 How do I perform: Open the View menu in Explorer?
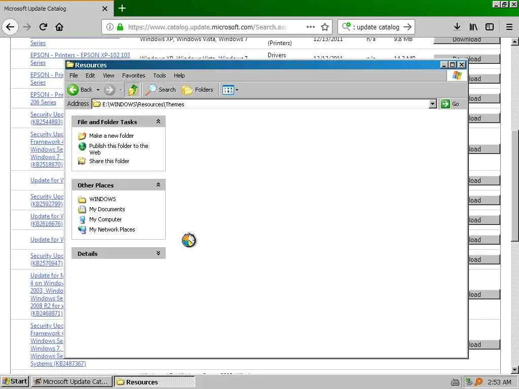coord(108,75)
